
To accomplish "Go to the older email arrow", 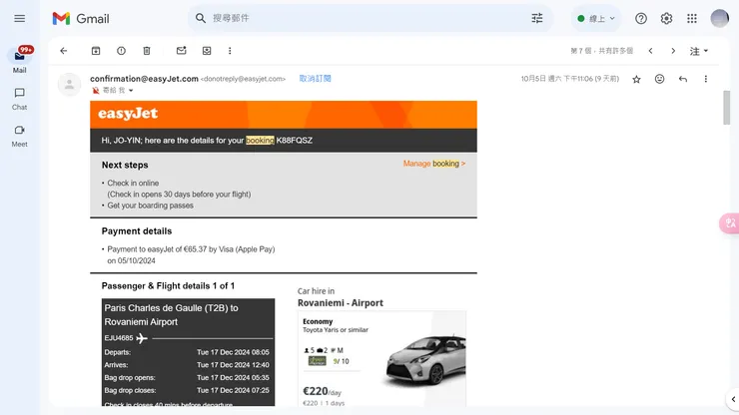I will tap(673, 51).
